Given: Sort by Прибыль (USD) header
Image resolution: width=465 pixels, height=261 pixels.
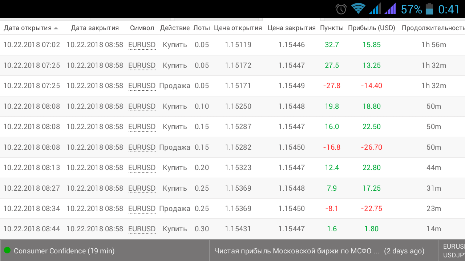Looking at the screenshot, I should [372, 28].
